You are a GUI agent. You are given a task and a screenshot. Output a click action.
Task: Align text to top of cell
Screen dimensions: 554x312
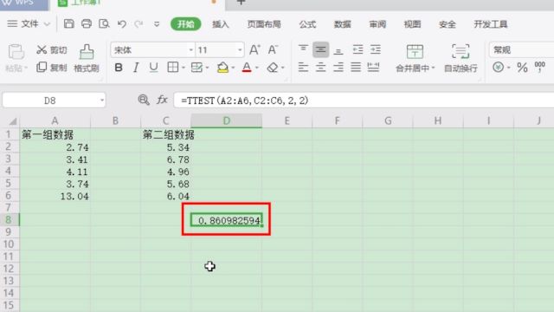coord(303,49)
